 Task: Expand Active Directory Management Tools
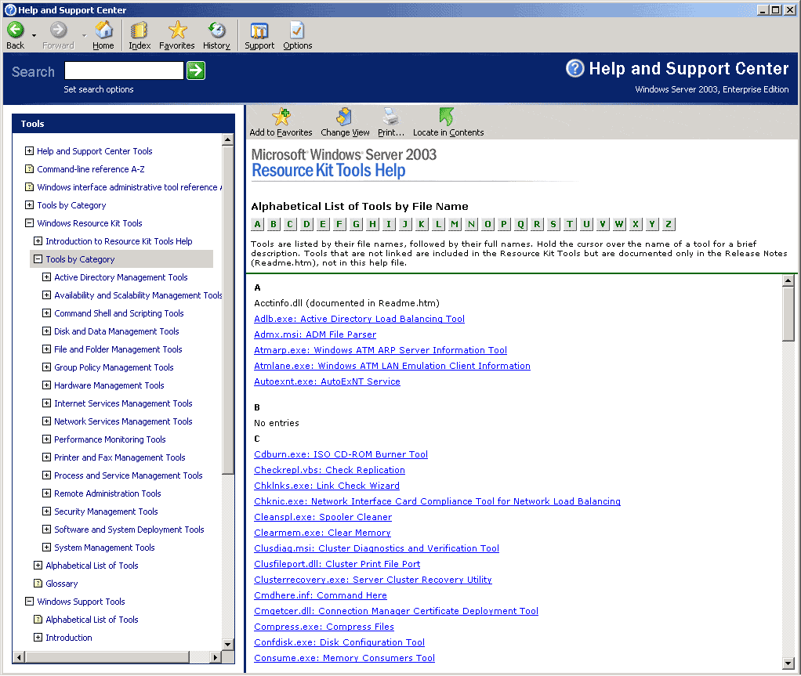click(46, 277)
